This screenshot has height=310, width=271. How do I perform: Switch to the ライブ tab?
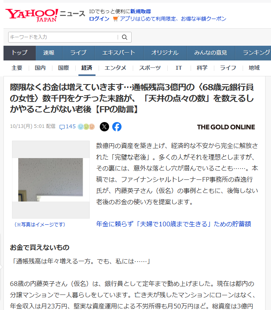78,53
